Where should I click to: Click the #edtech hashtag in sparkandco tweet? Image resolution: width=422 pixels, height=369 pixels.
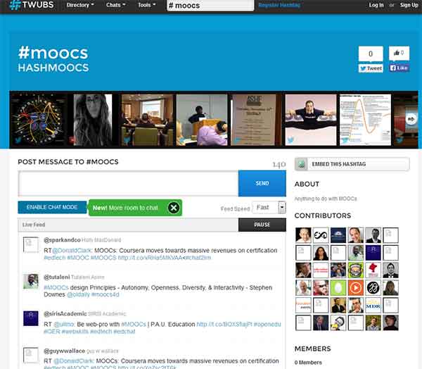54,258
